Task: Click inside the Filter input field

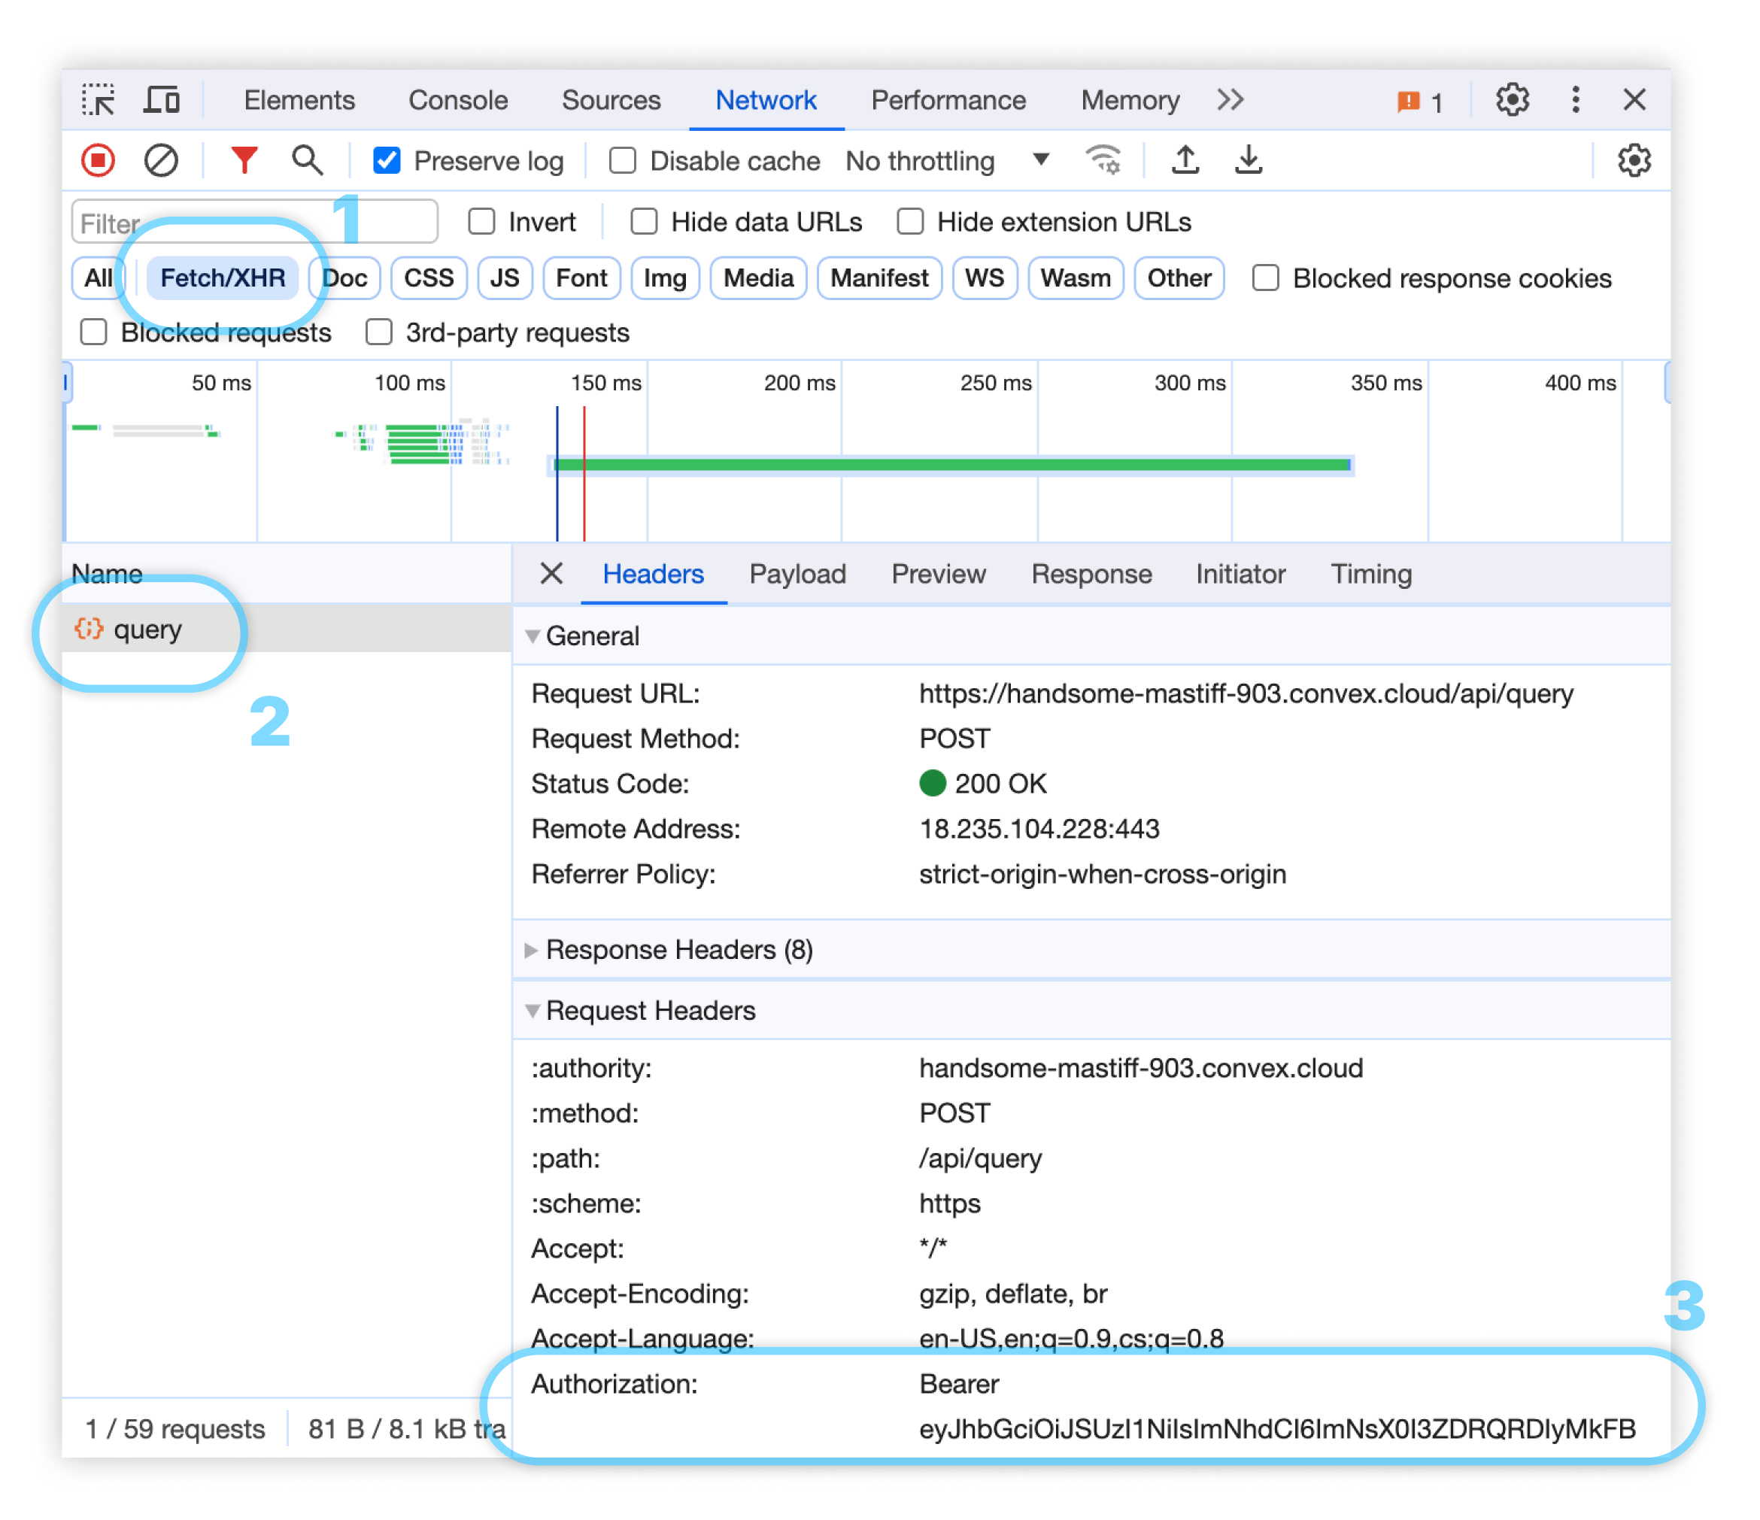Action: 212,221
